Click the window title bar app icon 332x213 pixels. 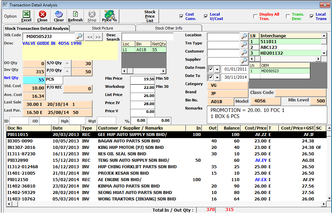[5, 5]
